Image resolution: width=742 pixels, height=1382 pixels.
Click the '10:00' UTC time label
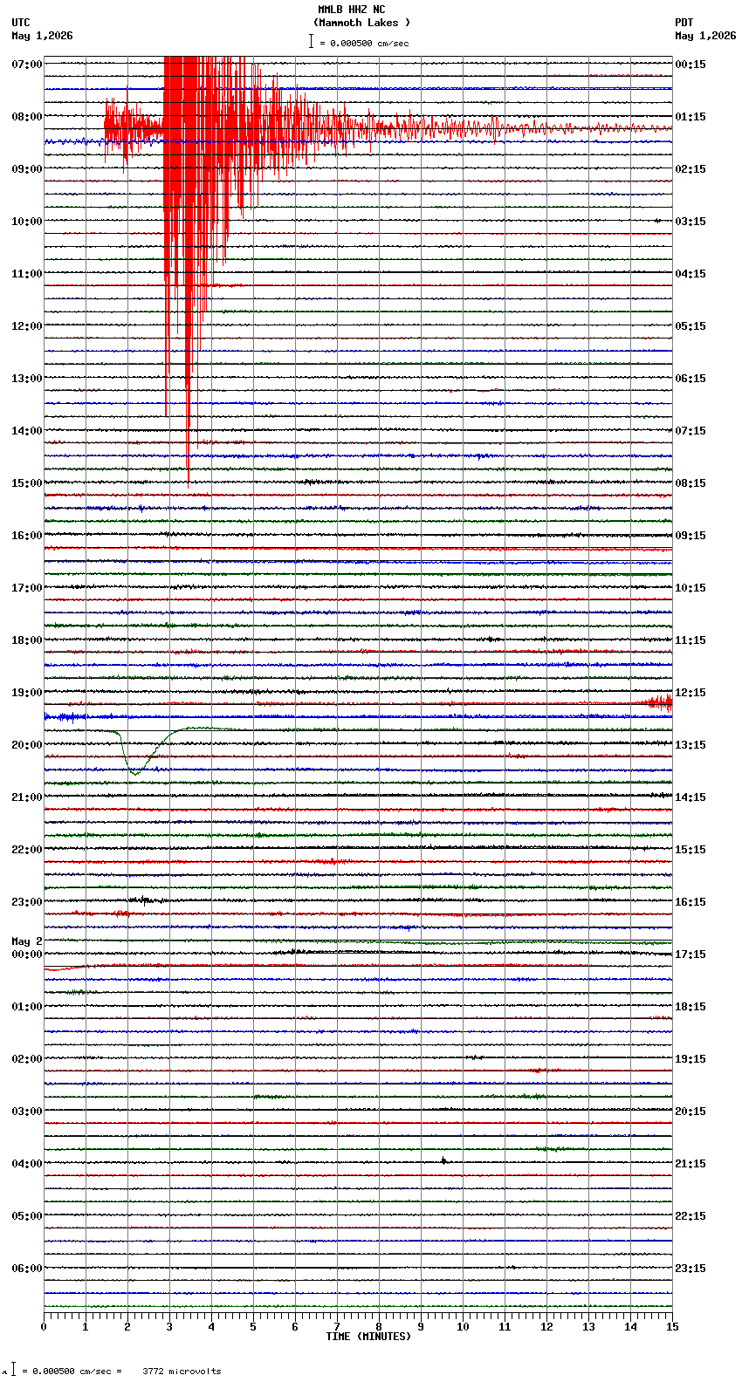[x=27, y=222]
